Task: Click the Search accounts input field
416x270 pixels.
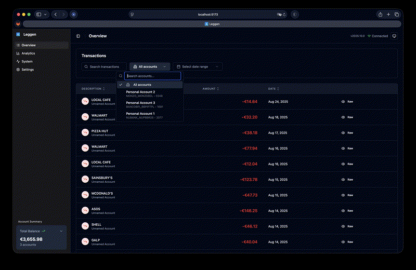Action: point(153,76)
